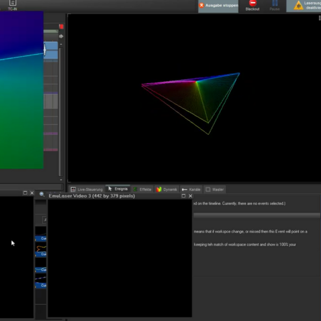Open the Master tab
Screen dimensions: 321x321
(x=215, y=189)
